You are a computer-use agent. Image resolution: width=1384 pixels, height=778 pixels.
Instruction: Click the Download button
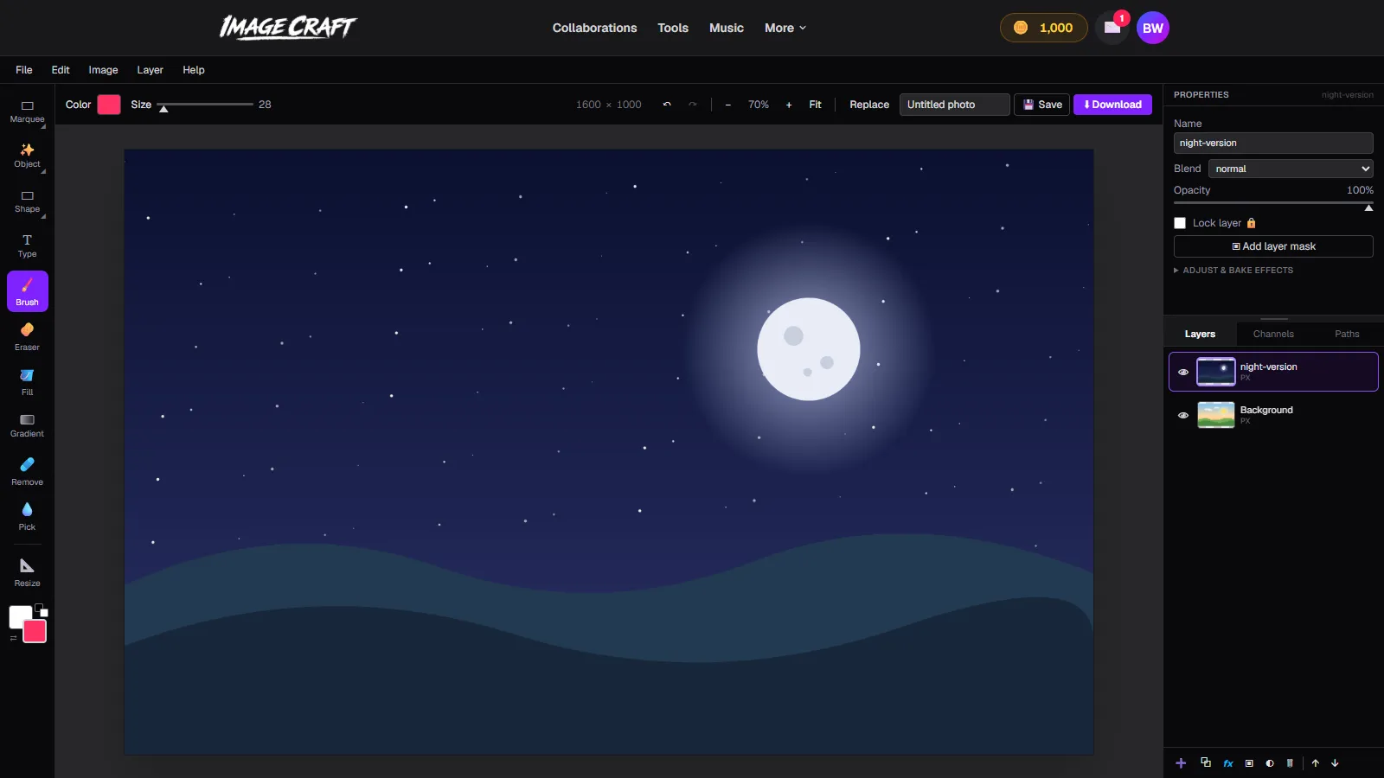(1112, 105)
